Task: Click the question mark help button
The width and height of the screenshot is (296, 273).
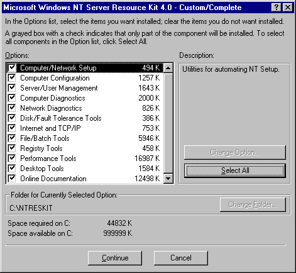Action: tap(277, 8)
